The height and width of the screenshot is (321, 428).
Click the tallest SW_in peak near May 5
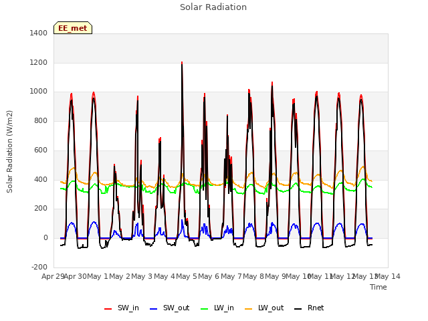pyautogui.click(x=182, y=63)
